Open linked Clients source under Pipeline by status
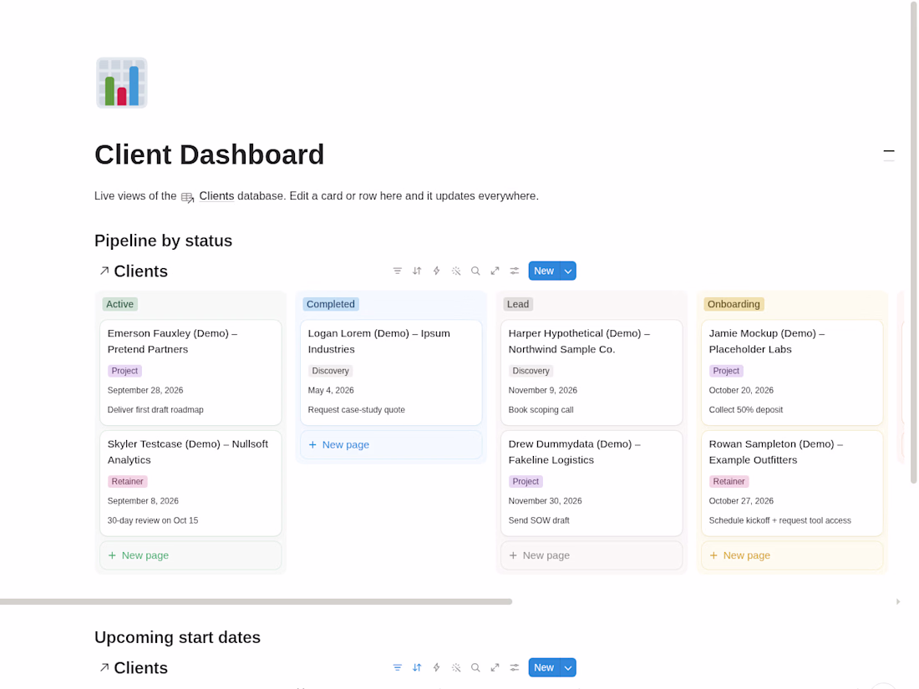The image size is (919, 689). click(x=135, y=271)
